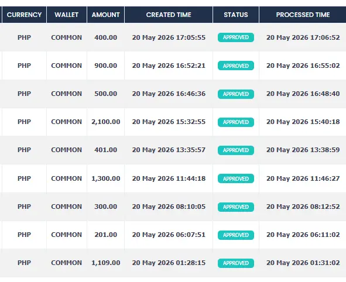Click APPROVED badge in 2,100.00 row
This screenshot has width=346, height=282.
pos(236,122)
